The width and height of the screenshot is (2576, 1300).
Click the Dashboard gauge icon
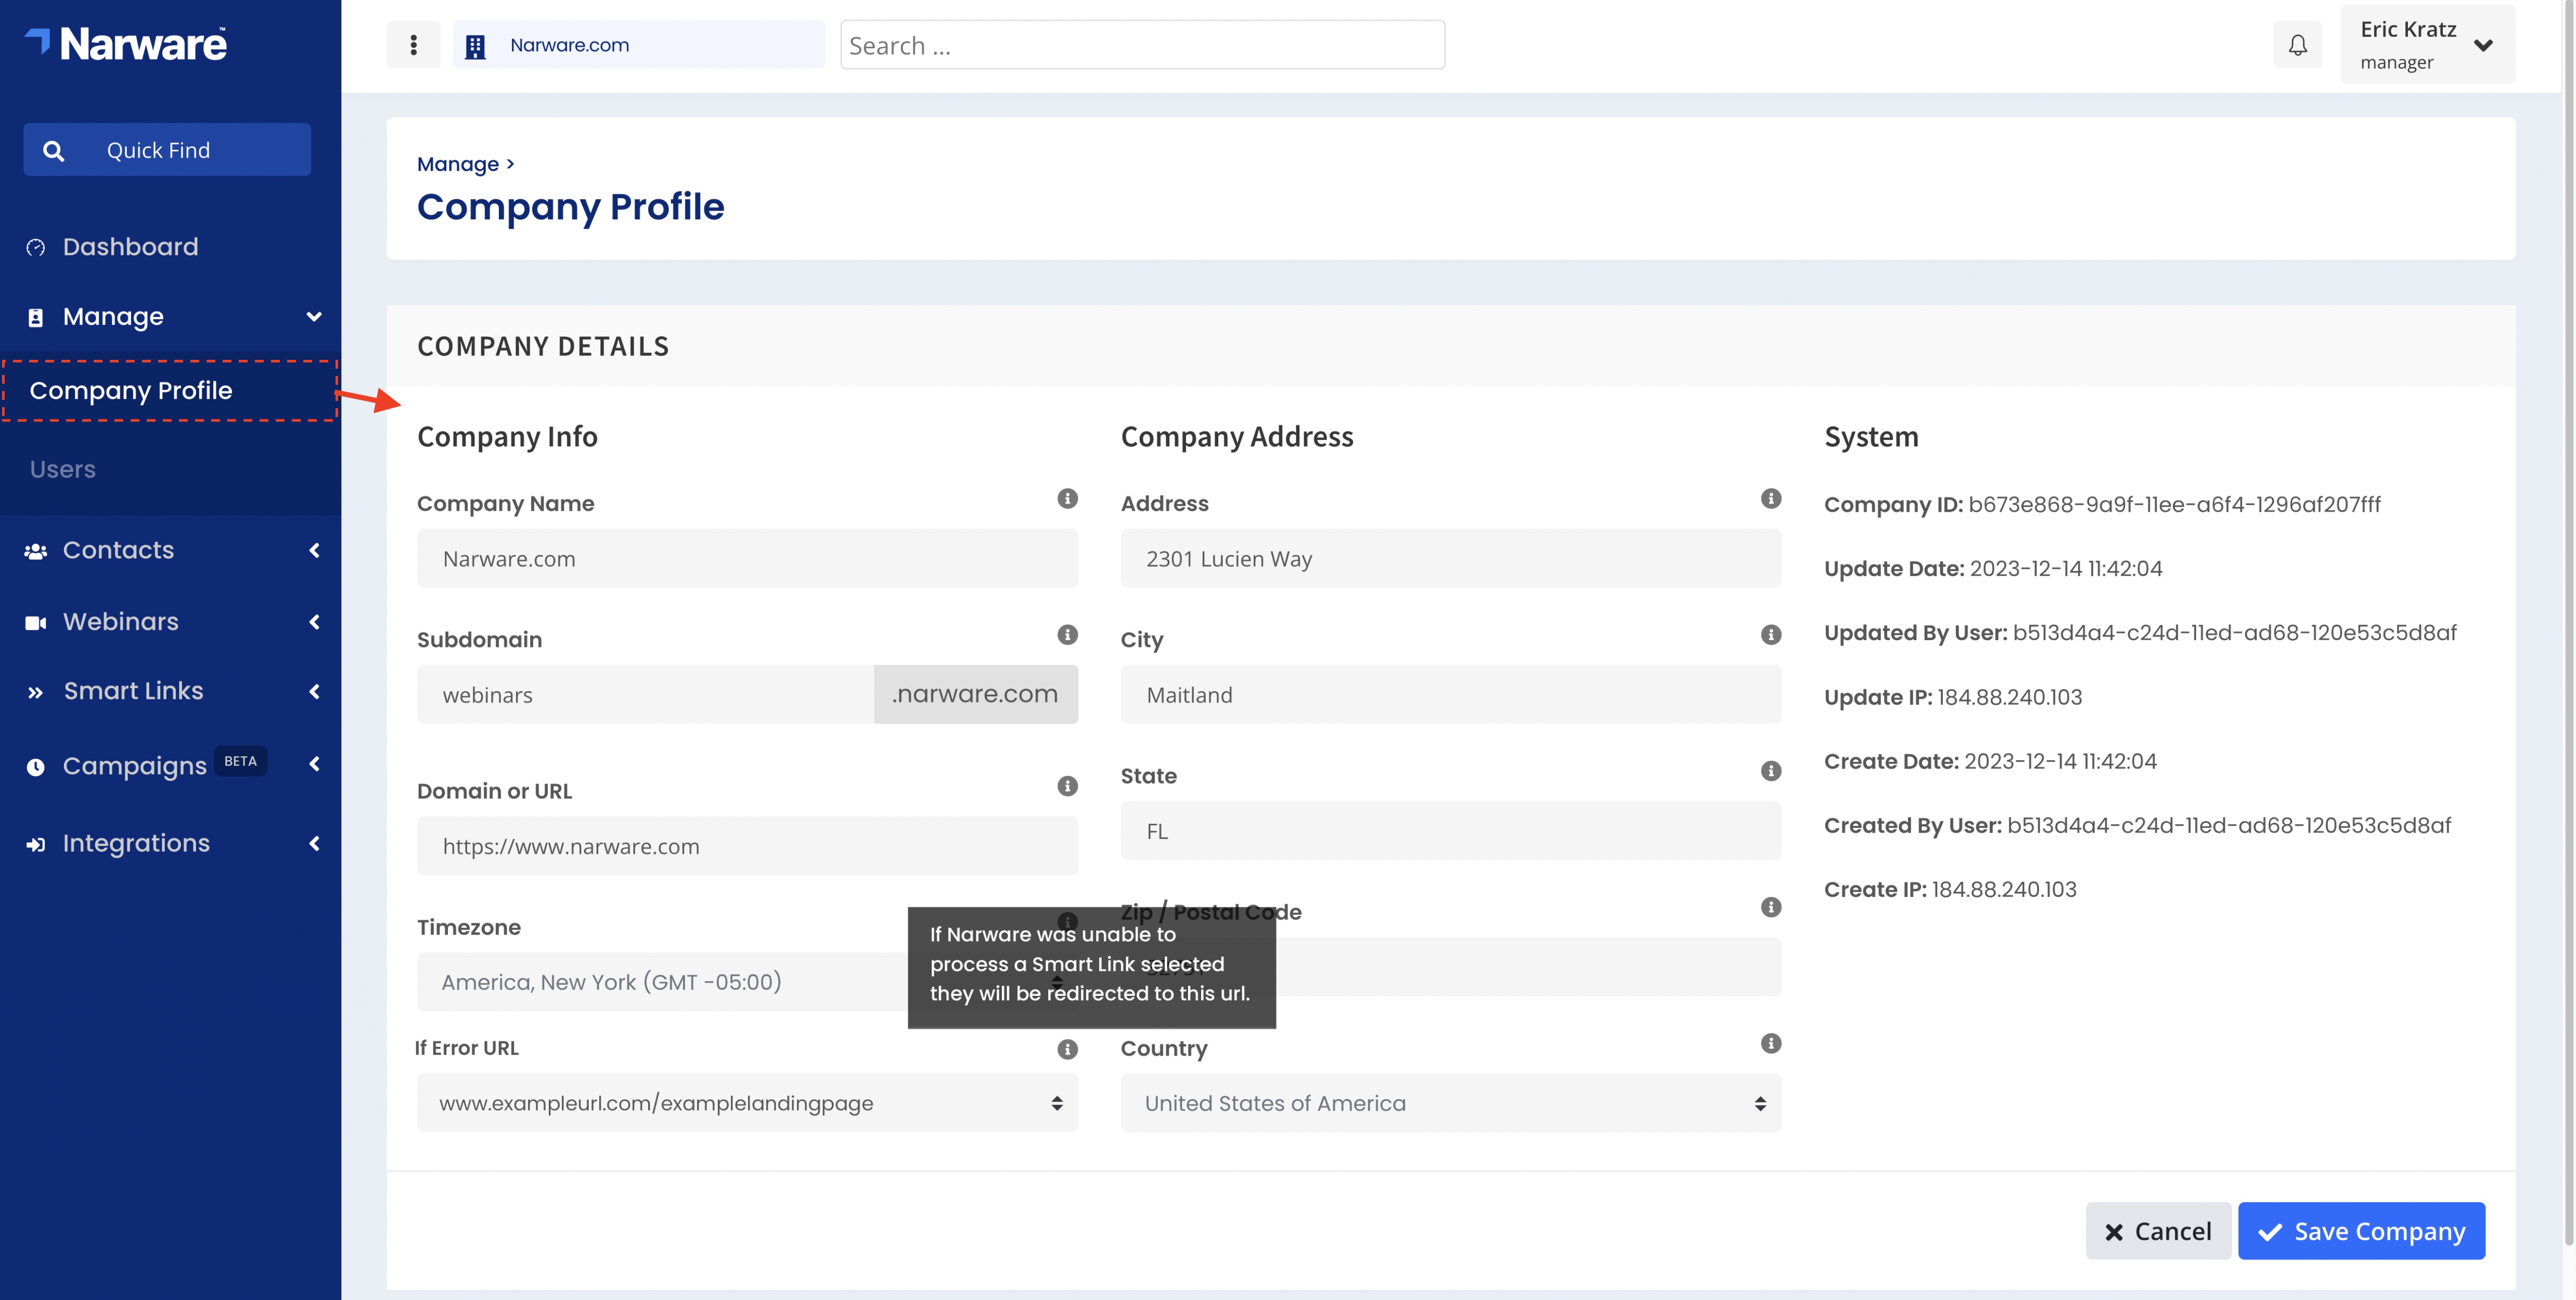tap(36, 247)
